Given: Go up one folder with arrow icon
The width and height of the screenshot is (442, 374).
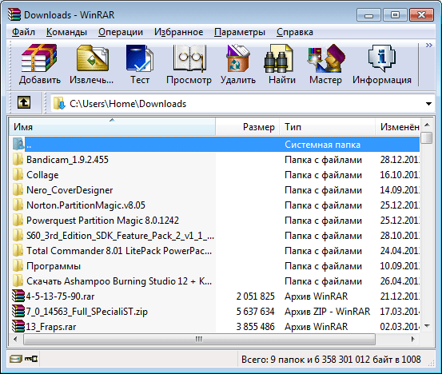Looking at the screenshot, I should tap(24, 102).
